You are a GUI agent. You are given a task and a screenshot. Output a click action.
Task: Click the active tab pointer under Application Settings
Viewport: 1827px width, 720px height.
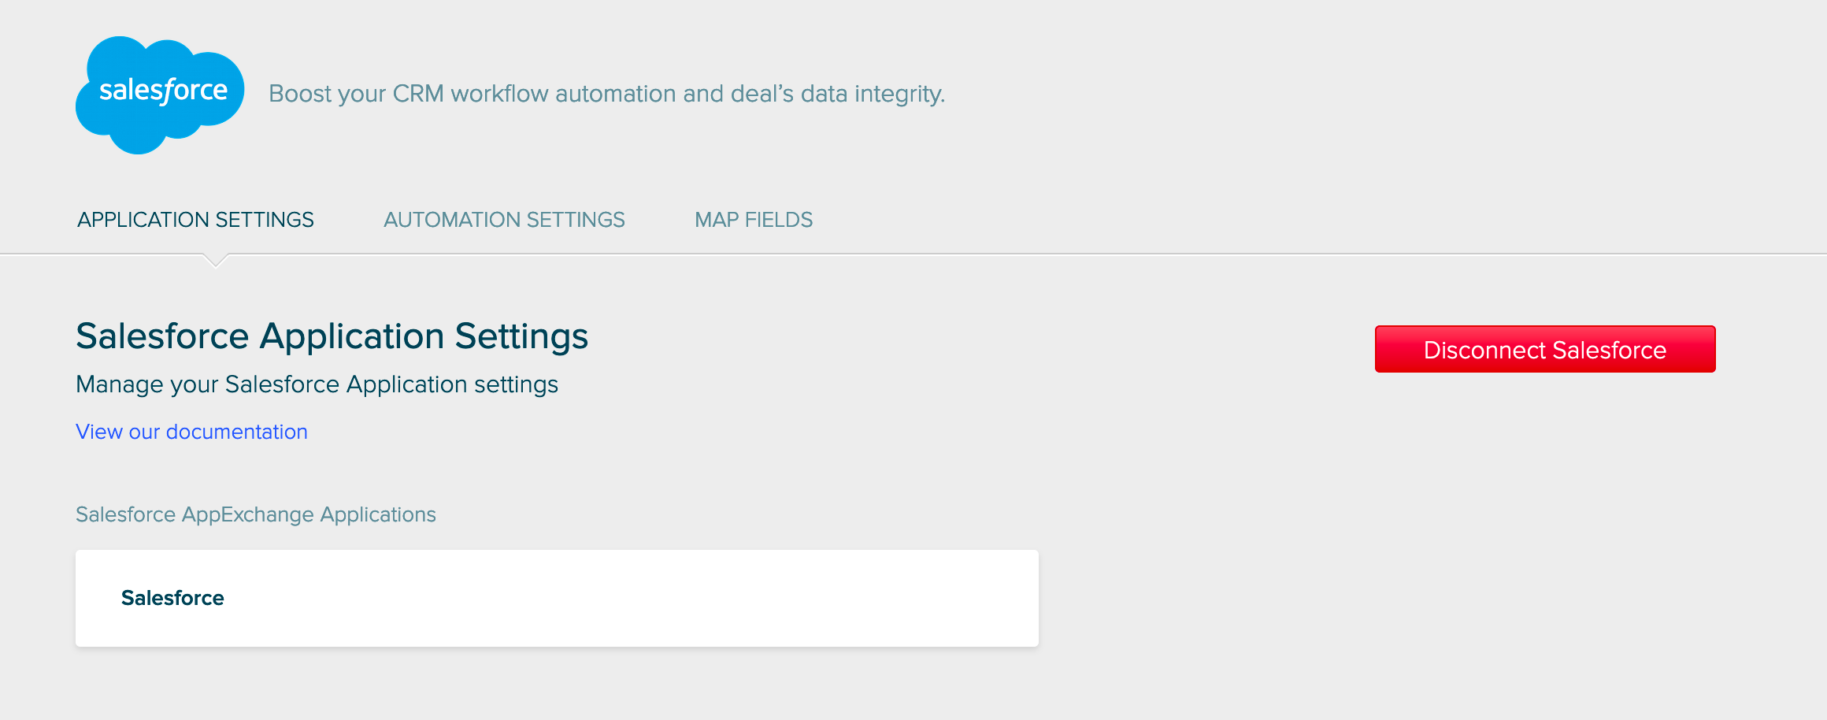[215, 261]
